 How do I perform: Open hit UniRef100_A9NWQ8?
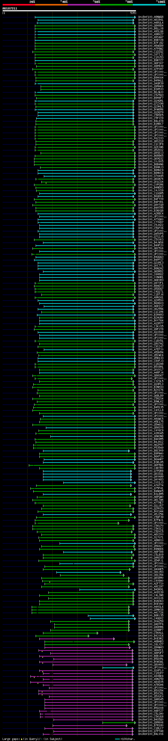(x=150, y=17)
